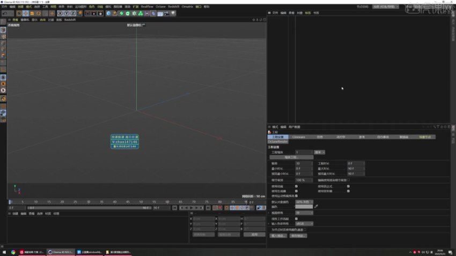Toggle the 使用变形器 checkbox

click(x=348, y=191)
